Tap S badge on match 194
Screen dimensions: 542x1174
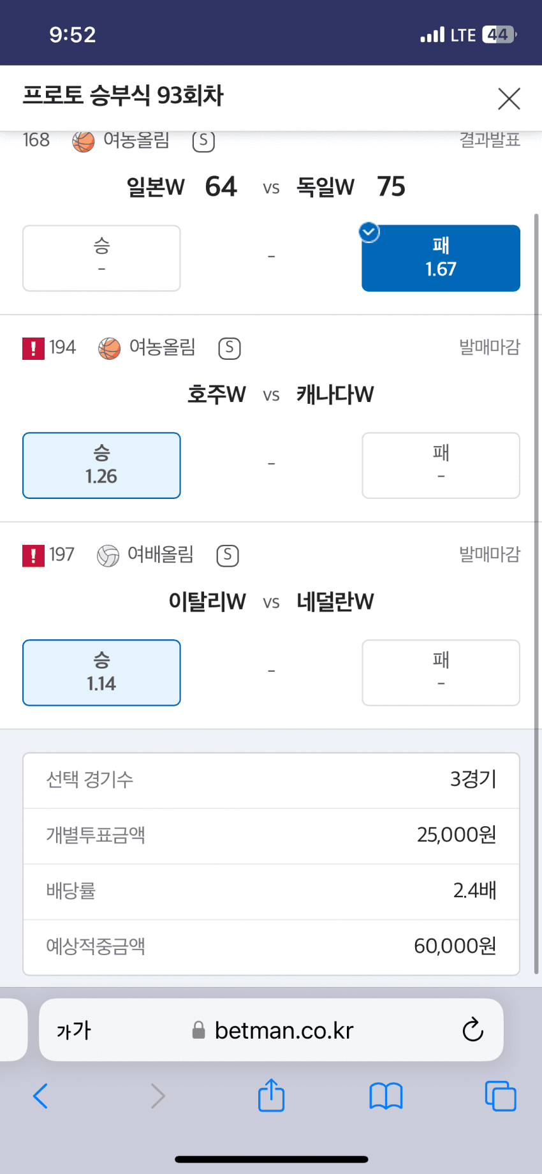230,348
